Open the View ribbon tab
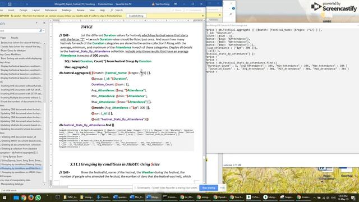359x202 pixels. point(92,10)
